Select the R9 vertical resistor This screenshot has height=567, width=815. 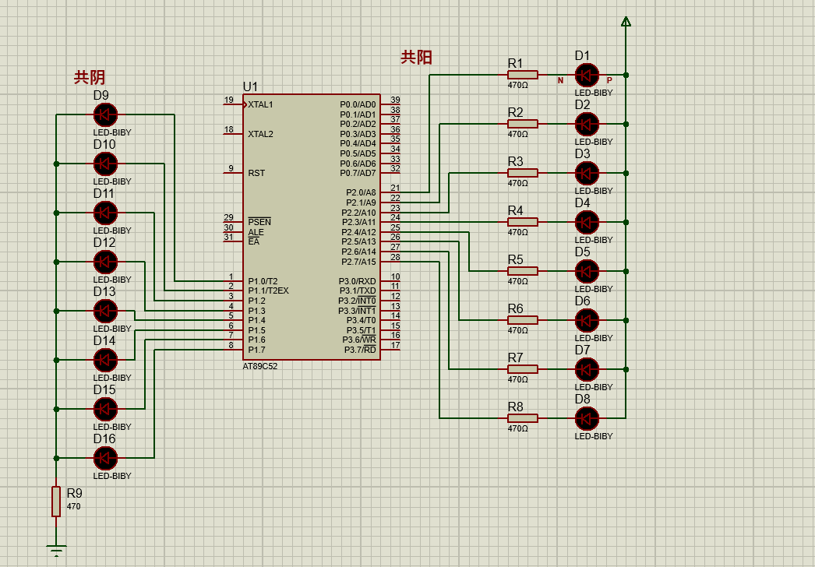(x=56, y=502)
